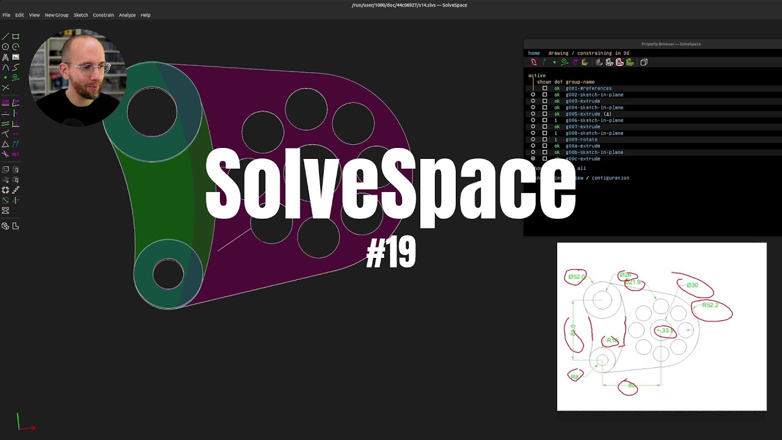This screenshot has height=440, width=782.
Task: Activate g004-sketch-in-plane radio button
Action: 533,108
